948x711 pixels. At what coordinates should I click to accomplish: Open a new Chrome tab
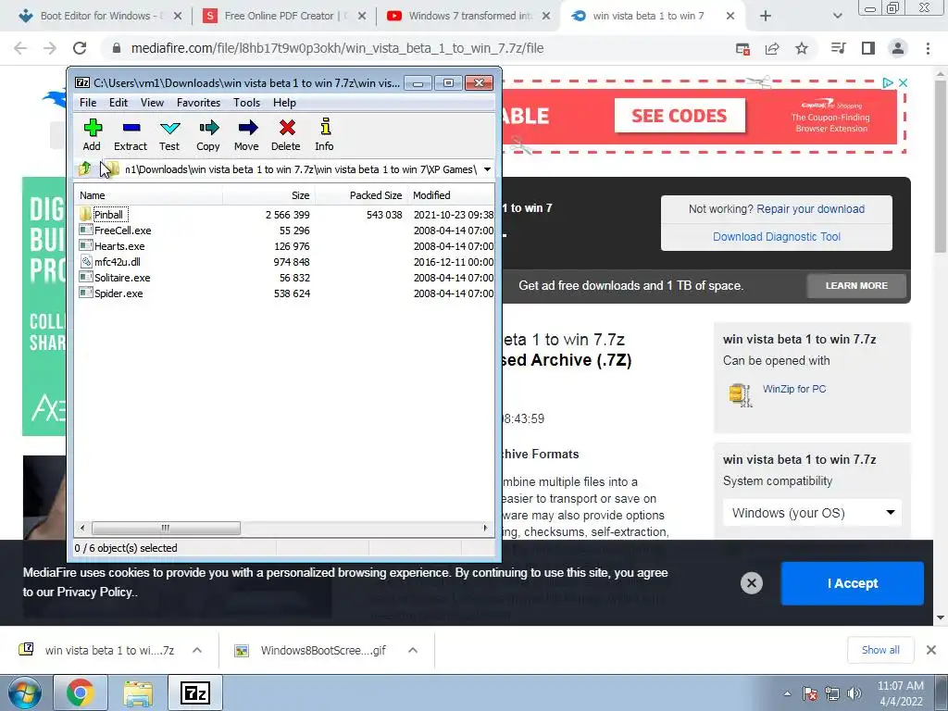(x=766, y=17)
